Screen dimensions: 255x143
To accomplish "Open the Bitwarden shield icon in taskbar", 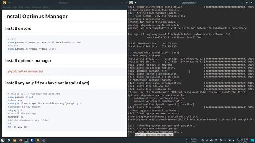I will (x=32, y=140).
